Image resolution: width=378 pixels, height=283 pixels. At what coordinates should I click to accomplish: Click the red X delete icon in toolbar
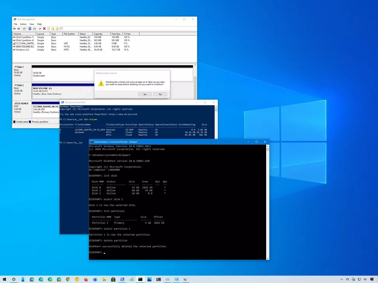coord(44,29)
